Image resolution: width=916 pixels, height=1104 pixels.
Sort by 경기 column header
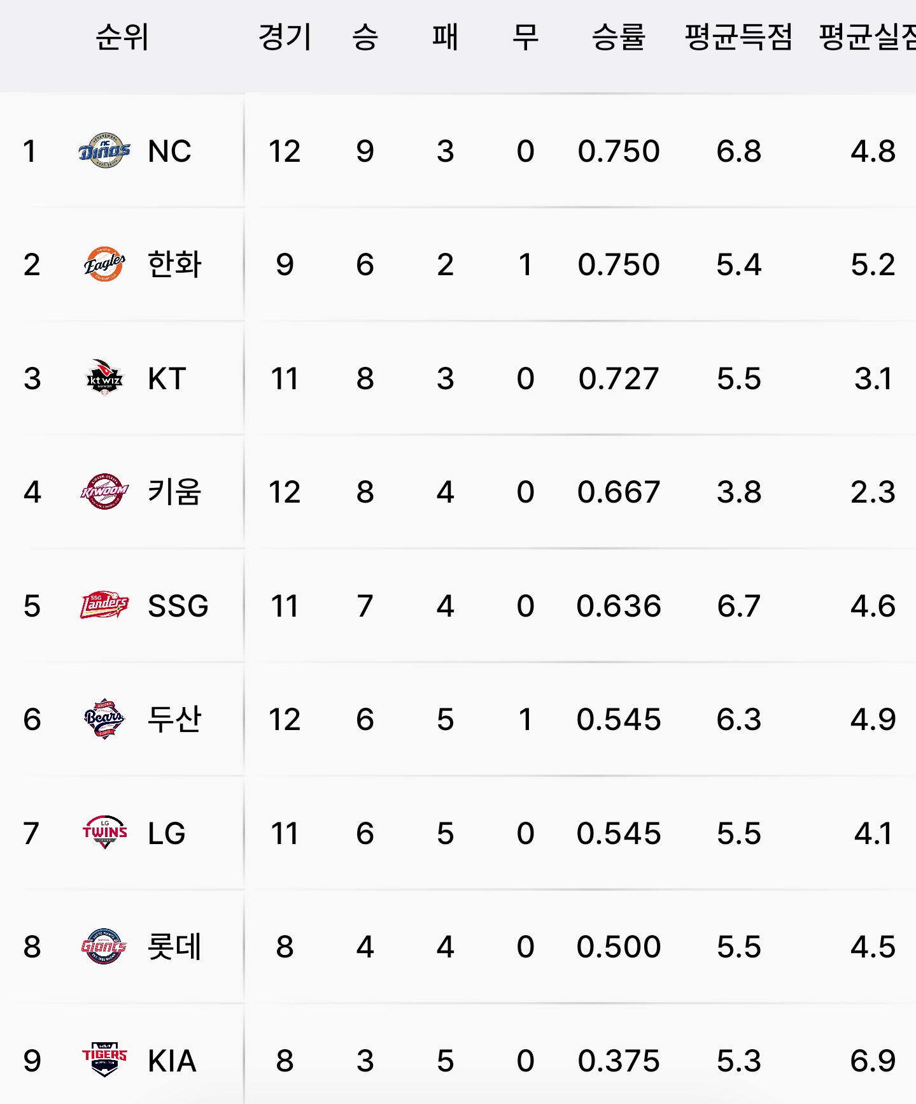[285, 37]
